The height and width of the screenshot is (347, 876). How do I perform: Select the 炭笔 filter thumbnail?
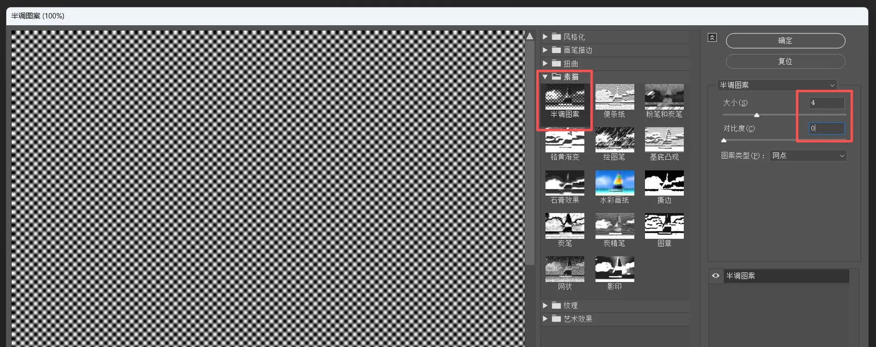564,226
